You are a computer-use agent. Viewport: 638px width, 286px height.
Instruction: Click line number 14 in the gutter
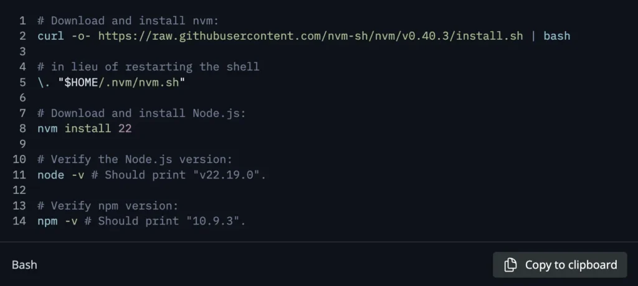(19, 221)
